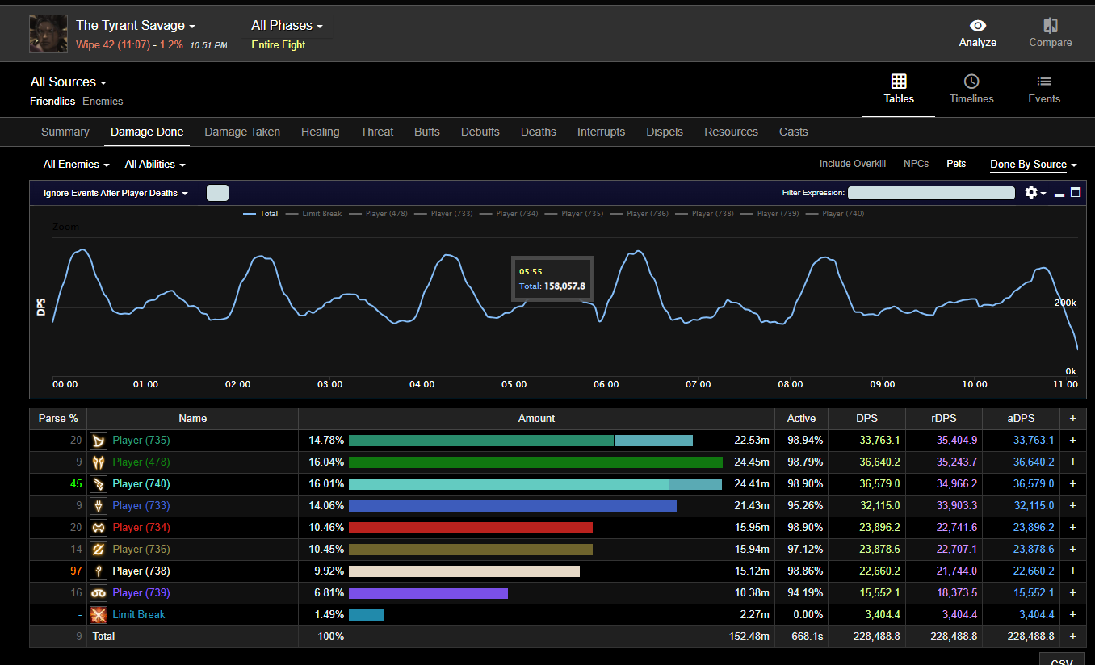Viewport: 1095px width, 665px height.
Task: Open the Buffs tab
Action: point(427,132)
